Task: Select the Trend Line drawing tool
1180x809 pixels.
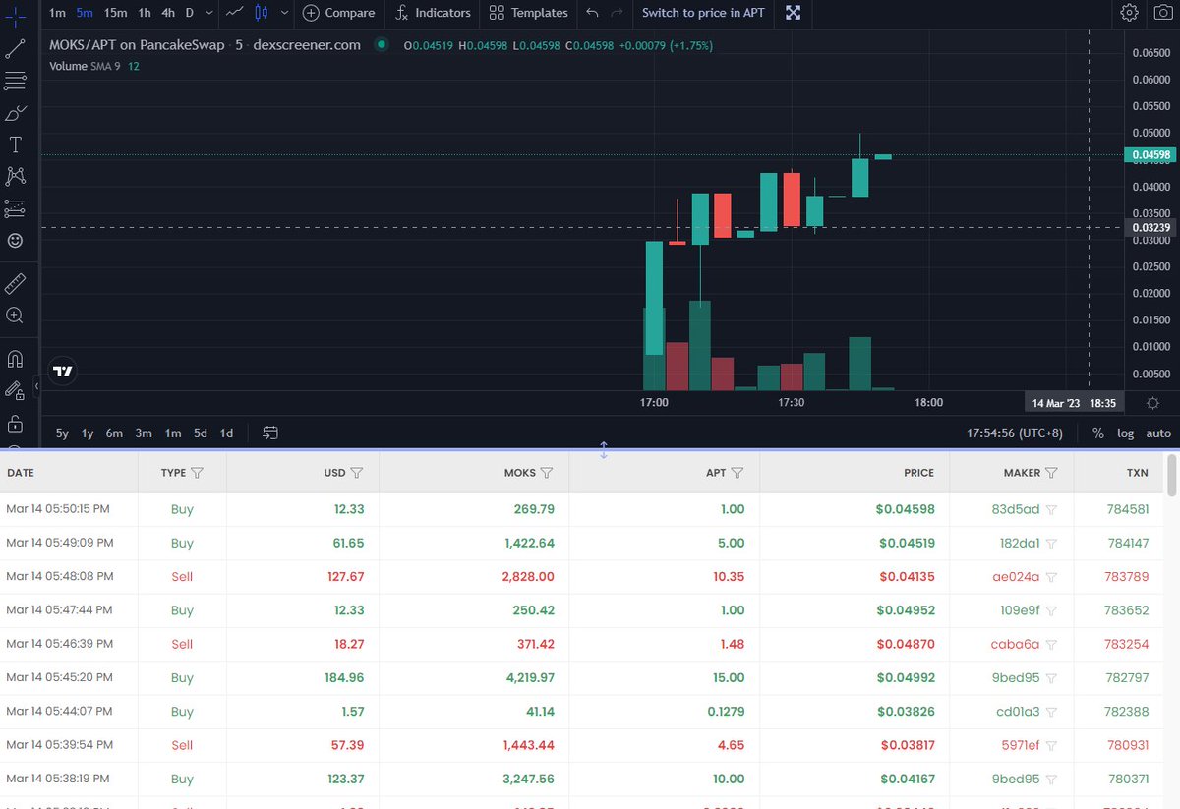Action: point(15,47)
